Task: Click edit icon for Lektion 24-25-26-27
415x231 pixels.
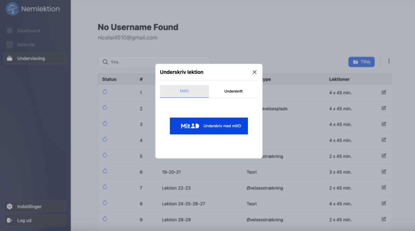Action: pyautogui.click(x=384, y=203)
